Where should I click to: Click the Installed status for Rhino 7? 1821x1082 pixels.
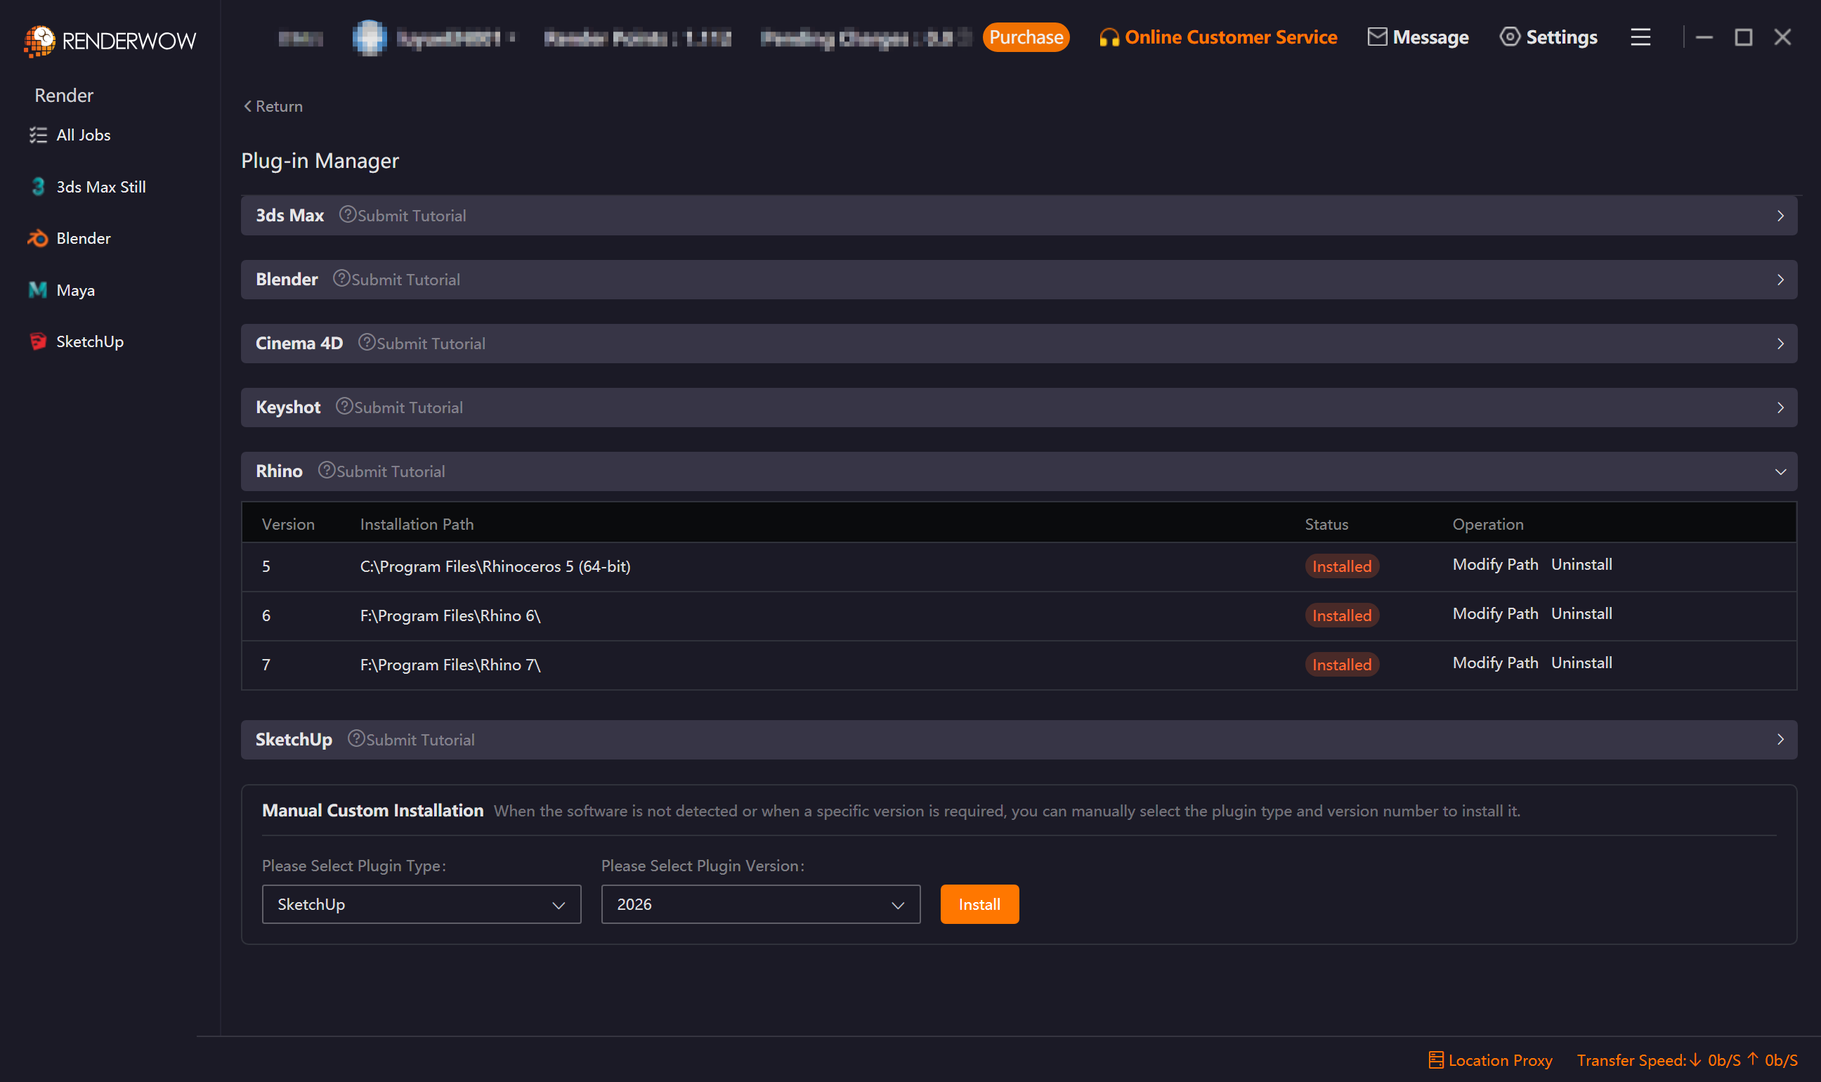point(1341,665)
